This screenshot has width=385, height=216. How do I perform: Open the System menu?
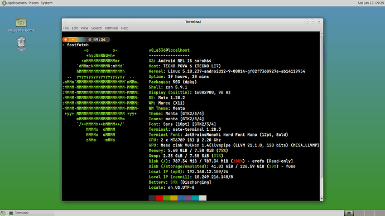[46, 3]
